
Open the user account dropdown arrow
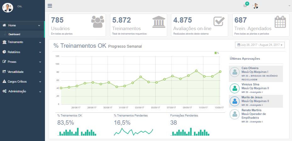(289, 6)
